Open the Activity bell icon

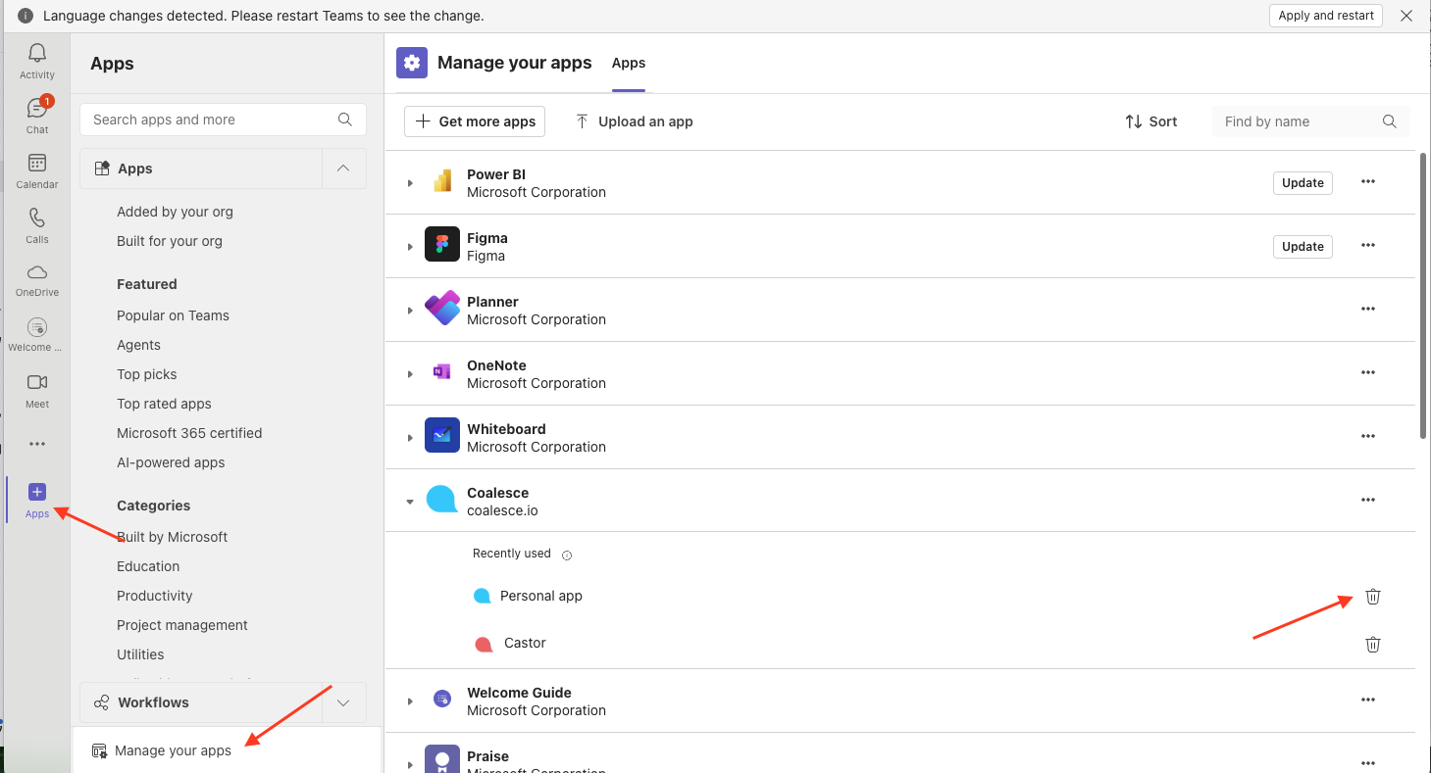pyautogui.click(x=37, y=54)
